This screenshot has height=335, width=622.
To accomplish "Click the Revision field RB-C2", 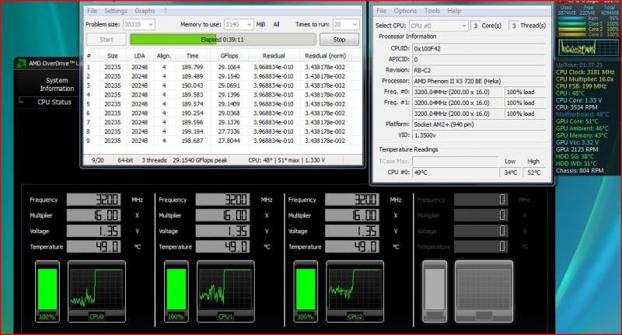I will [x=479, y=70].
